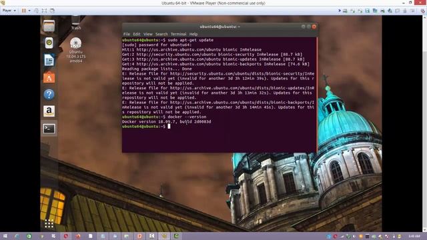Image resolution: width=427 pixels, height=240 pixels.
Task: Select the VMware Player taskbar button
Action: click(x=164, y=236)
